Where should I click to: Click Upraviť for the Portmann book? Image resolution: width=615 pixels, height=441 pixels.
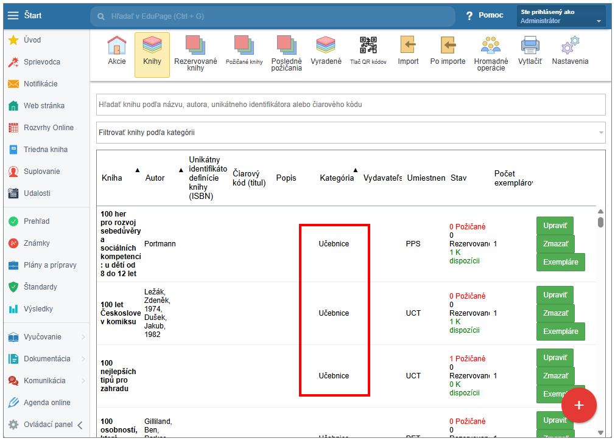point(555,226)
